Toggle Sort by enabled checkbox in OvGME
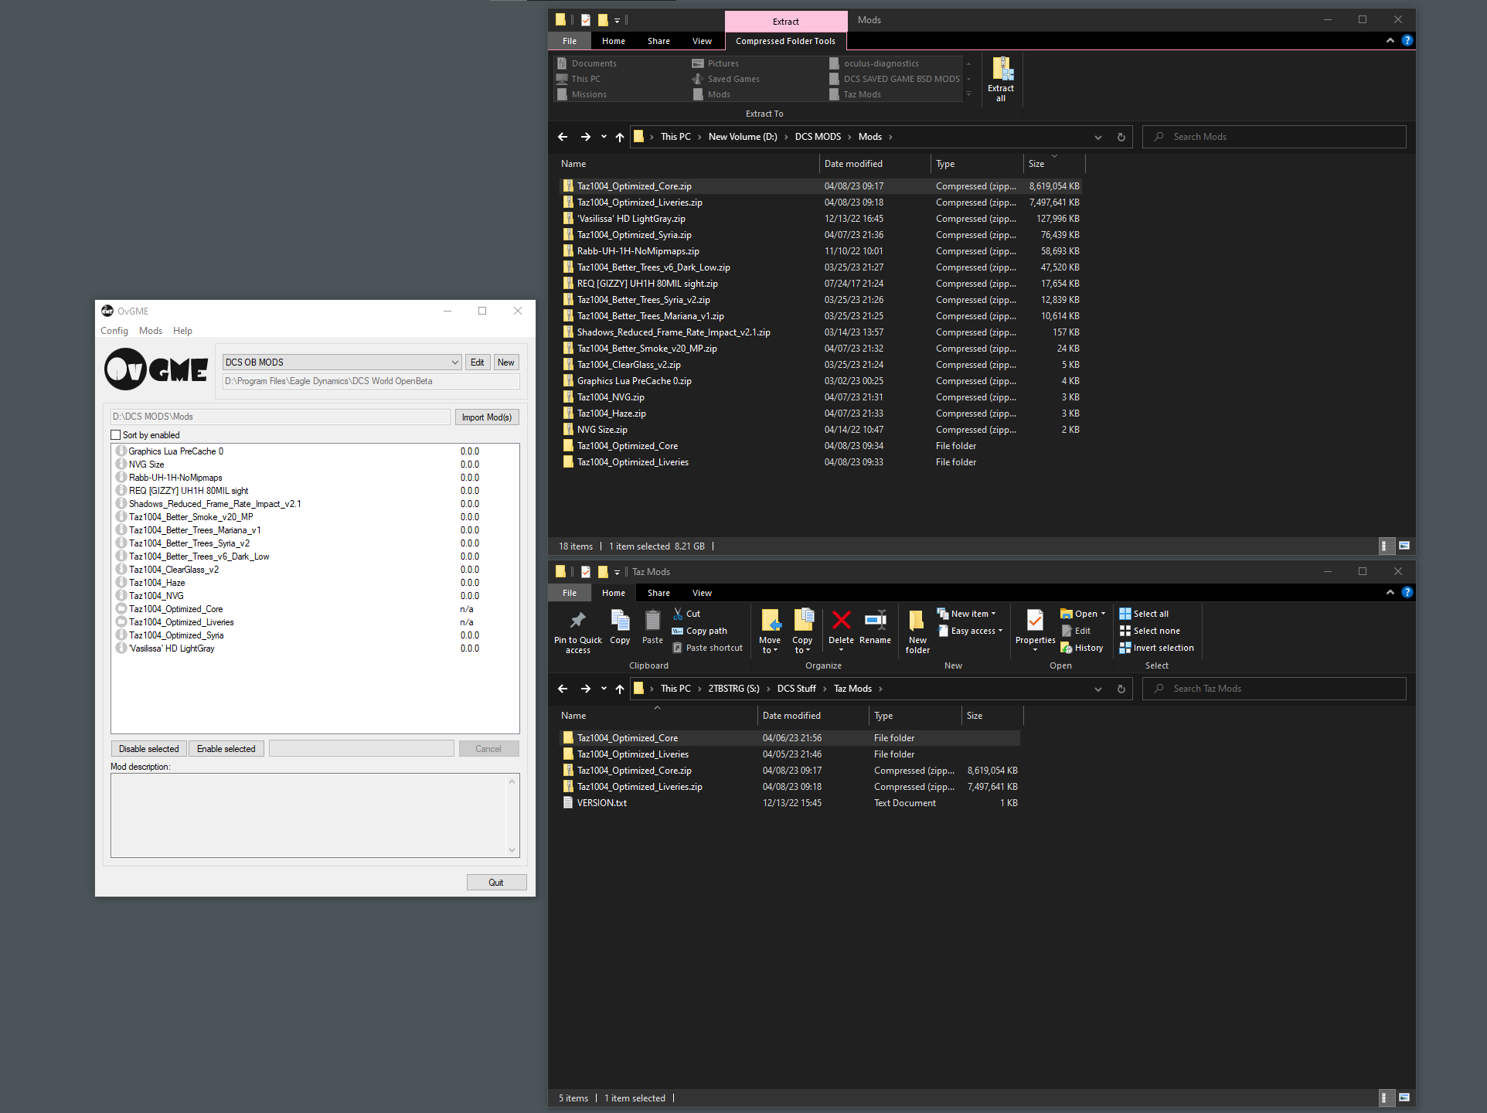The height and width of the screenshot is (1113, 1487). pos(116,435)
